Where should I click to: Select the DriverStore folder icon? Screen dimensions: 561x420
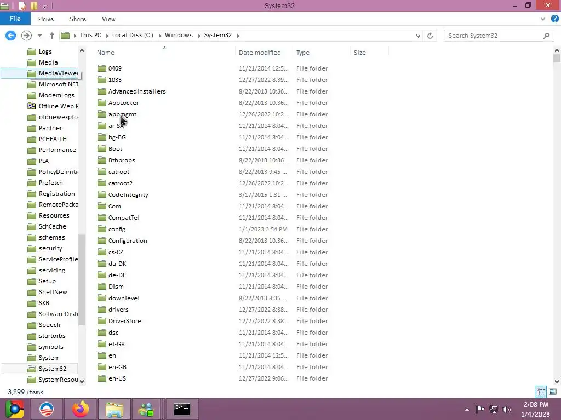(102, 320)
